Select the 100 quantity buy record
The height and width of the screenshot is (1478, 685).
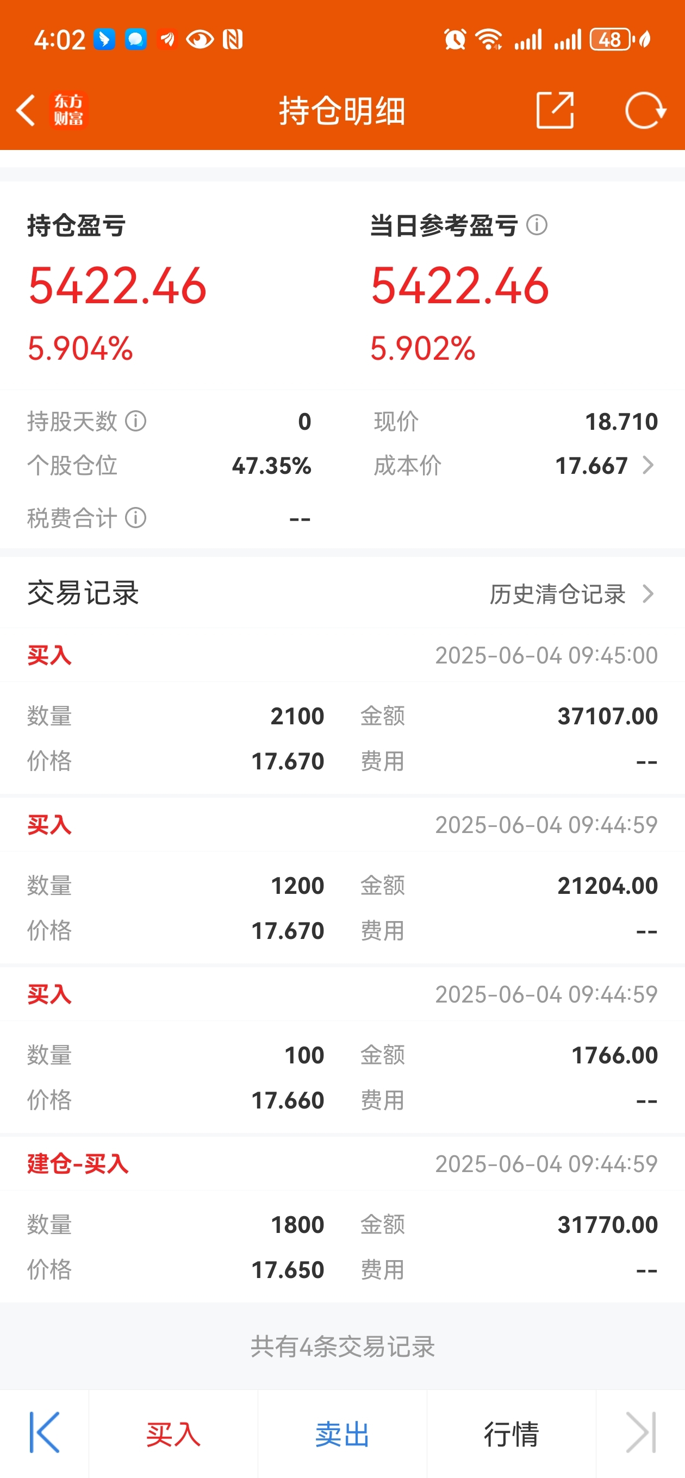(342, 1050)
